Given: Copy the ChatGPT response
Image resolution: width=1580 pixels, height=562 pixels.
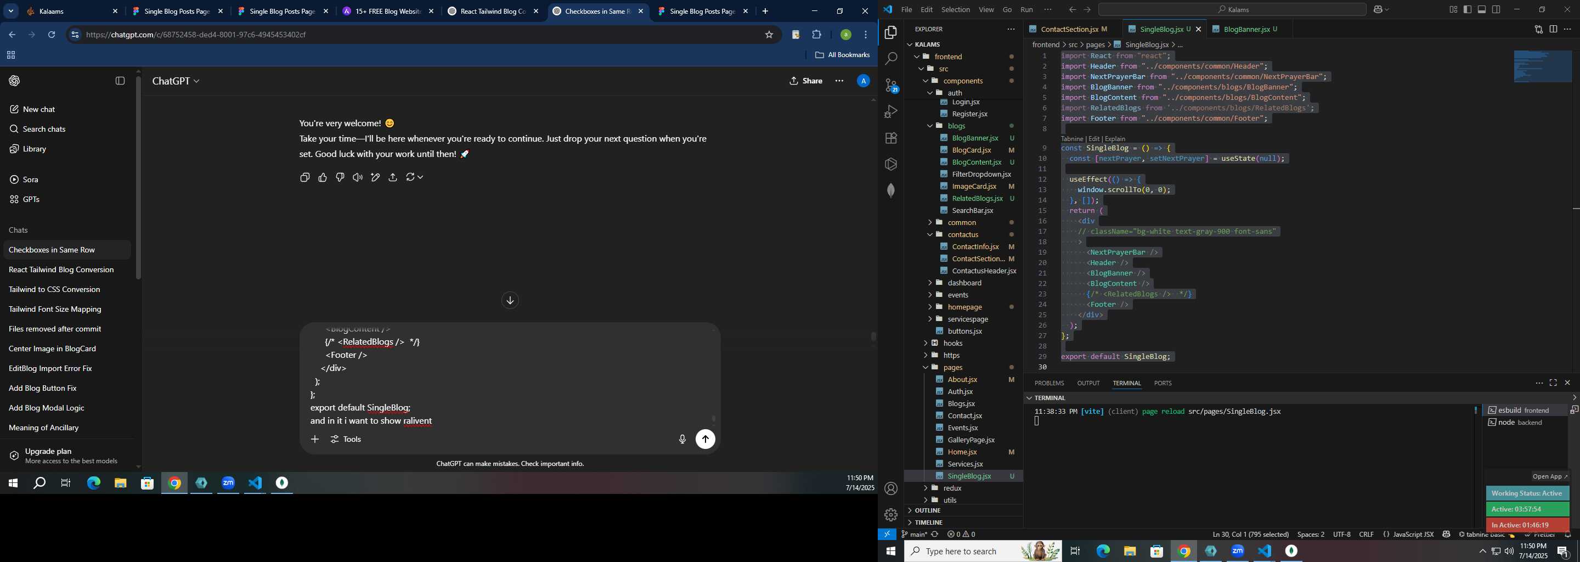Looking at the screenshot, I should pos(305,177).
